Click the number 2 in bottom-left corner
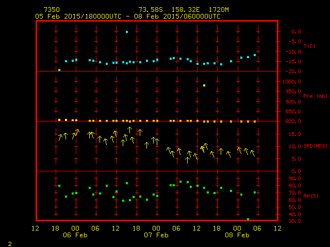330x247 pixels. pyautogui.click(x=9, y=243)
